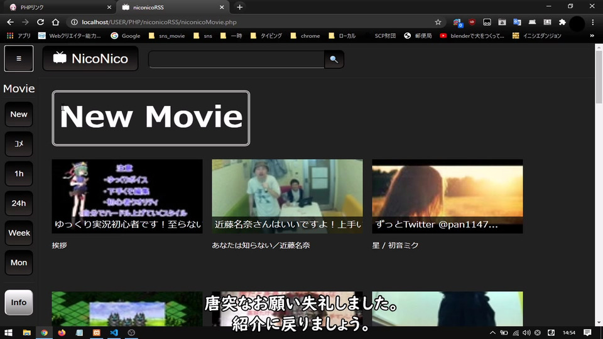
Task: Open Firefox from the taskbar
Action: pyautogui.click(x=62, y=333)
